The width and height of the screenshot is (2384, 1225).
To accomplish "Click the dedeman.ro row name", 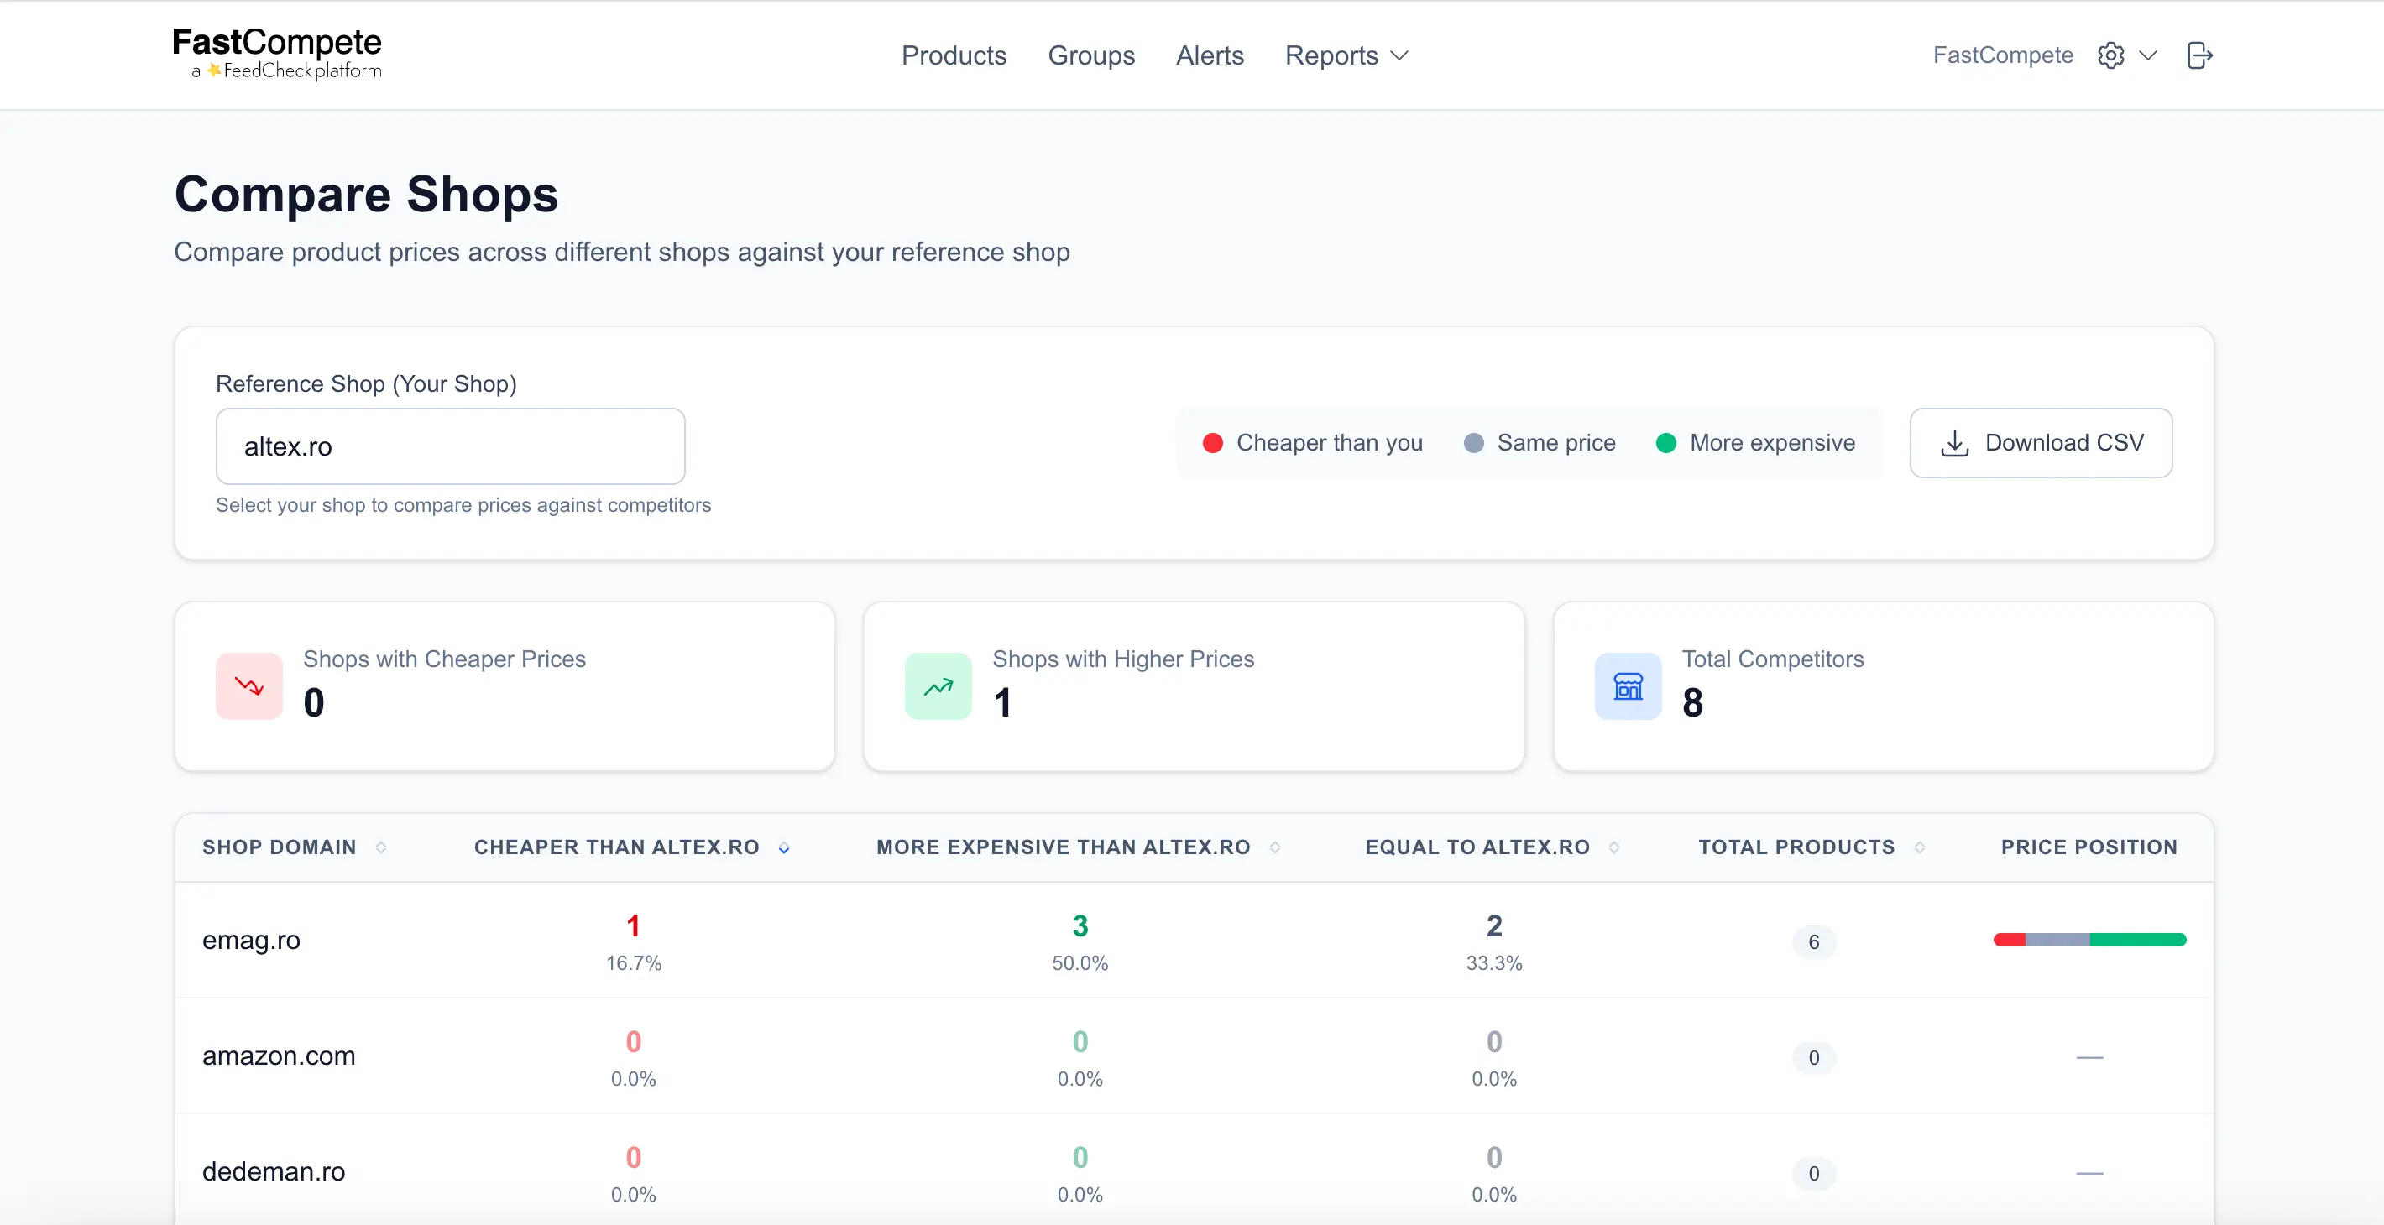I will click(x=274, y=1171).
